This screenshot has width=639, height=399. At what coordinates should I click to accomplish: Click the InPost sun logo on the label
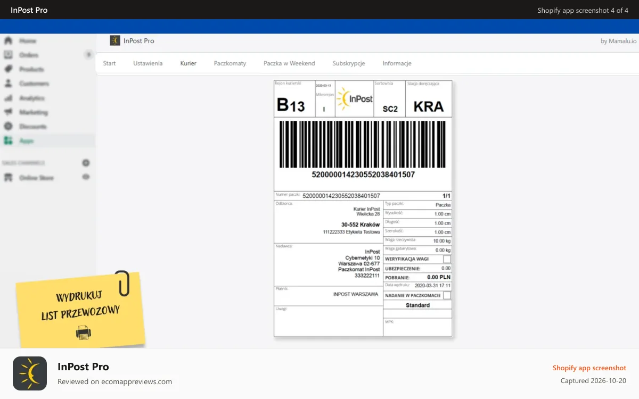point(355,98)
